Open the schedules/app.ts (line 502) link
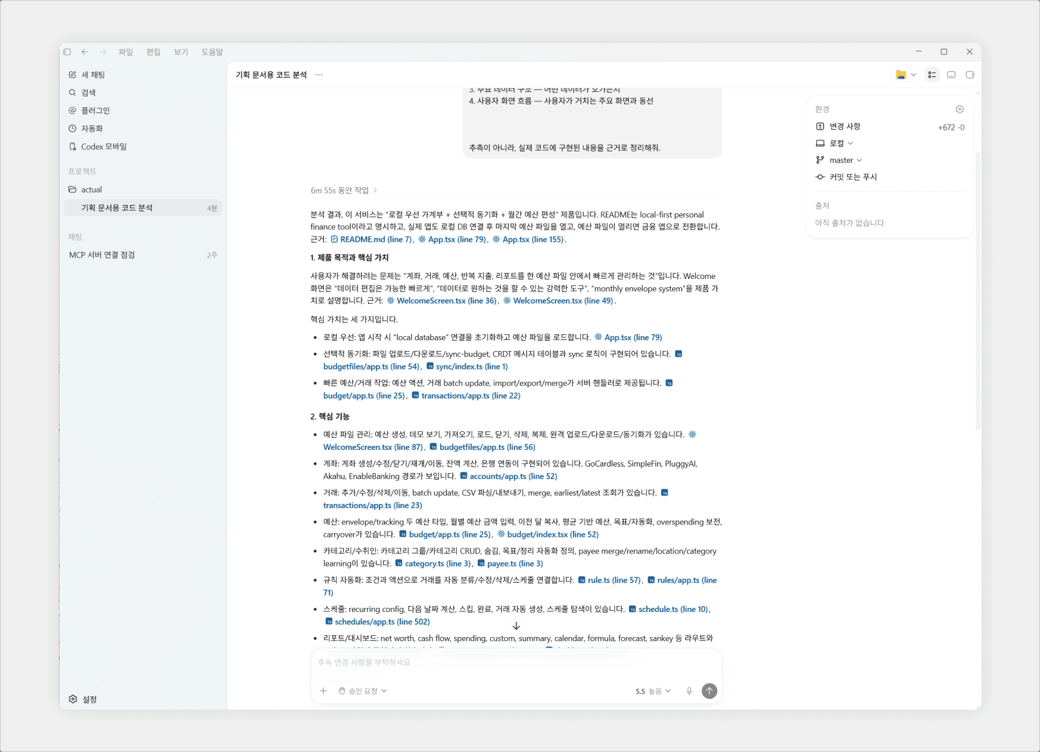Screen dimensions: 1040x752 (378, 622)
